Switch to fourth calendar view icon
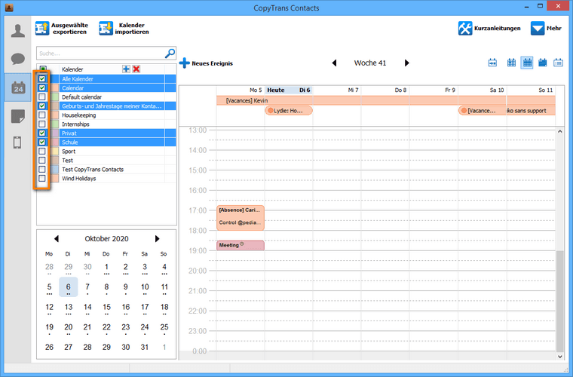Image resolution: width=573 pixels, height=377 pixels. coord(542,63)
